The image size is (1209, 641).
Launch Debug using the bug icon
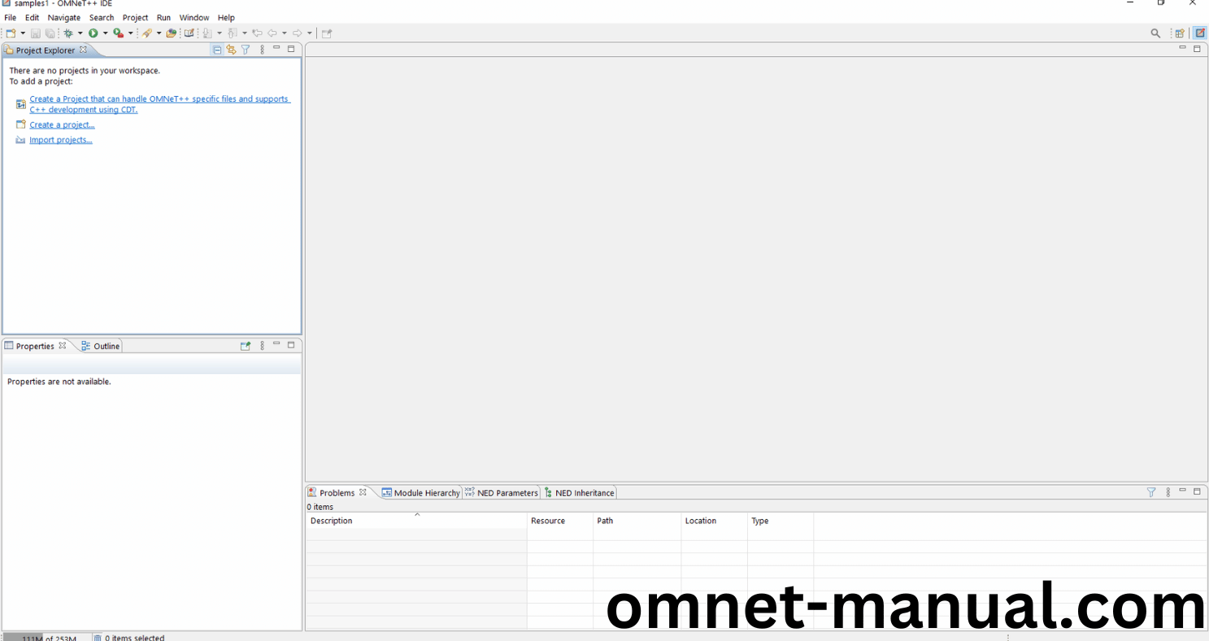68,33
